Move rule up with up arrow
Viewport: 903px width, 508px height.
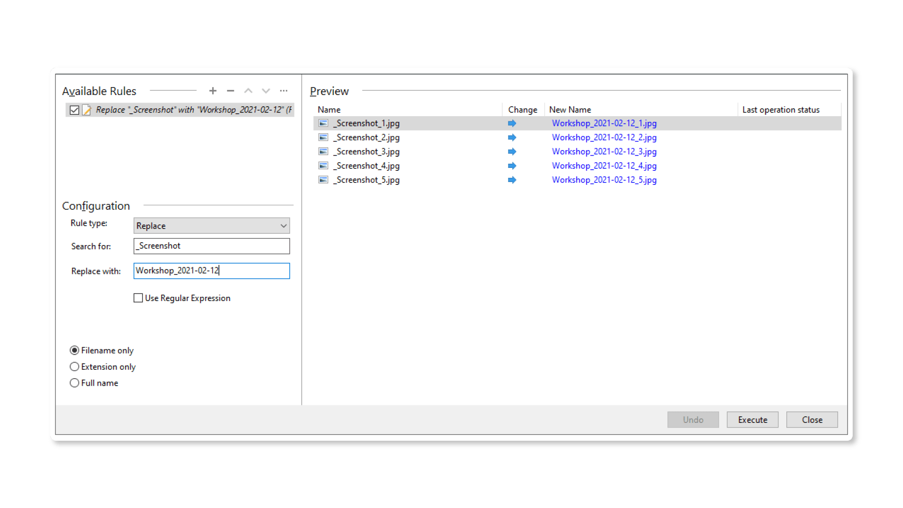(x=248, y=91)
